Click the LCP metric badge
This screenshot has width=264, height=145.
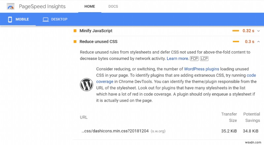coord(204,59)
